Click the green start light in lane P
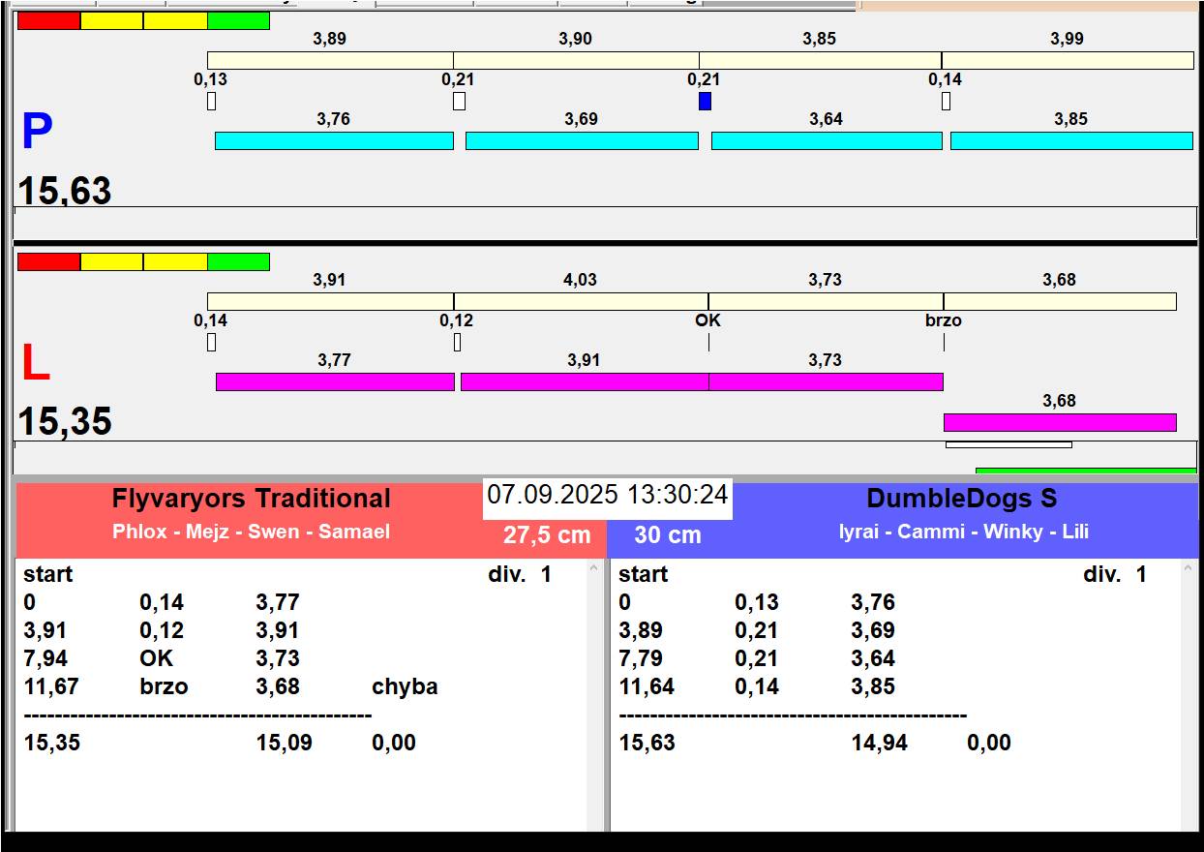The width and height of the screenshot is (1204, 852). coord(238,20)
